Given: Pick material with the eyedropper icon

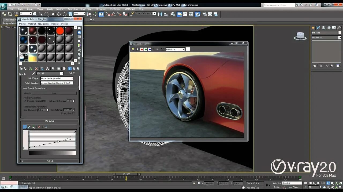Looking at the screenshot, I should click(x=34, y=73).
